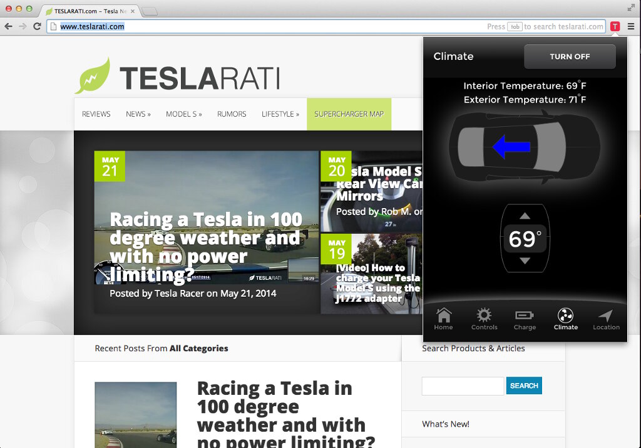Screen dimensions: 641x448
Task: Close the TESLARATI.com browser tab
Action: [133, 11]
